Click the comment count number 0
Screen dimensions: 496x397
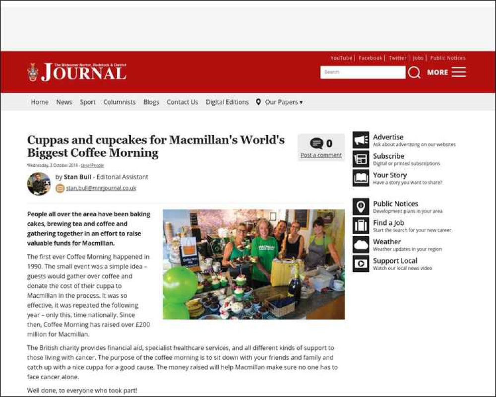point(329,143)
